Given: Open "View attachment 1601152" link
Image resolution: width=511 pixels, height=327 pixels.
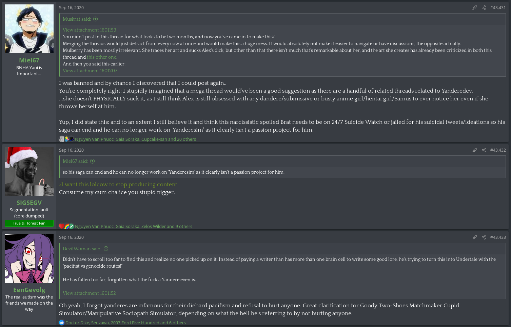Looking at the screenshot, I should (89, 293).
